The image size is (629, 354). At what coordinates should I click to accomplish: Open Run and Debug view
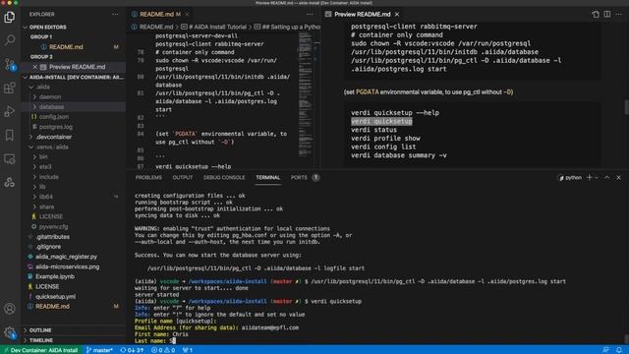coord(9,111)
